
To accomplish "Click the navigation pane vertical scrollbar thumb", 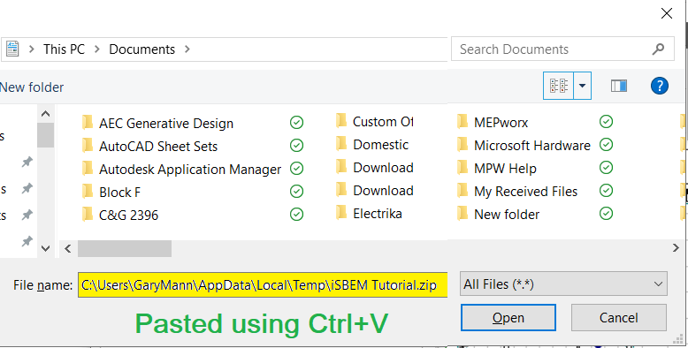I will pos(45,135).
